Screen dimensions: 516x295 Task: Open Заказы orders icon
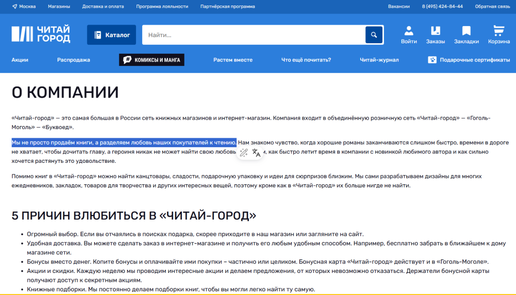[435, 35]
